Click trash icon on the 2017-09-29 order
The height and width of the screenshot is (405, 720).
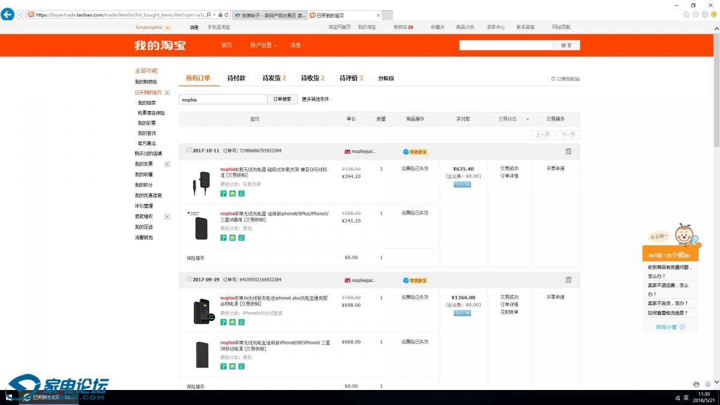click(568, 280)
